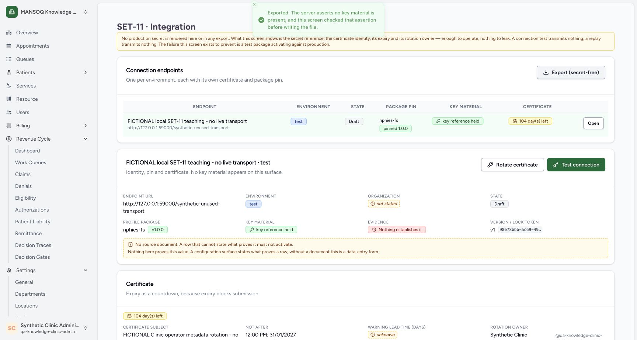This screenshot has width=637, height=340.
Task: Click the MANSOQ Knowledge logo icon
Action: click(12, 12)
